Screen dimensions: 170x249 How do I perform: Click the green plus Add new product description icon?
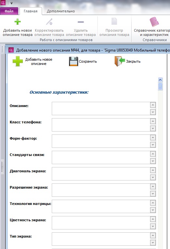coord(18,22)
